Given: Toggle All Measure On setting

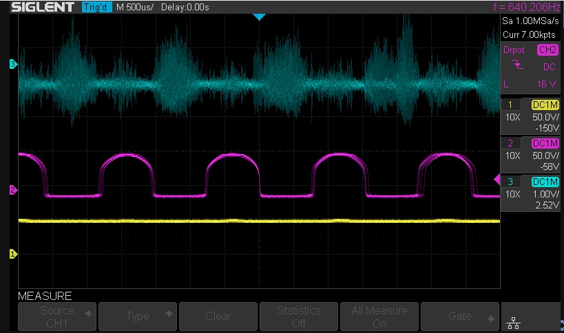Looking at the screenshot, I should (x=379, y=316).
